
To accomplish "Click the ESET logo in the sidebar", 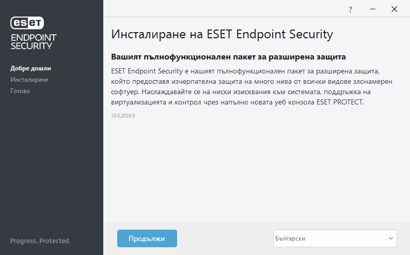I will 27,22.
